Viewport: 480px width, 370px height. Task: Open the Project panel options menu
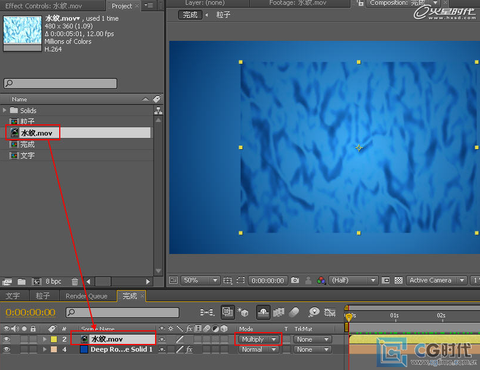149,5
